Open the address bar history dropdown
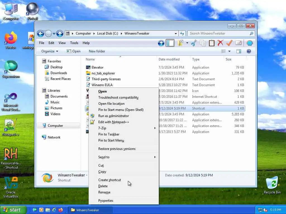Viewport: 286px width, 214px height. click(x=176, y=33)
